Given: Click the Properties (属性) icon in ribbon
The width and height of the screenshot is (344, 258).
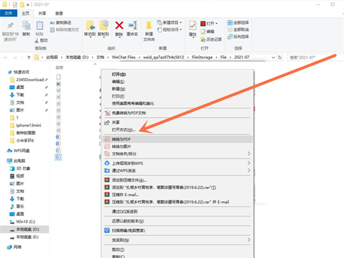Looking at the screenshot, I should click(193, 29).
